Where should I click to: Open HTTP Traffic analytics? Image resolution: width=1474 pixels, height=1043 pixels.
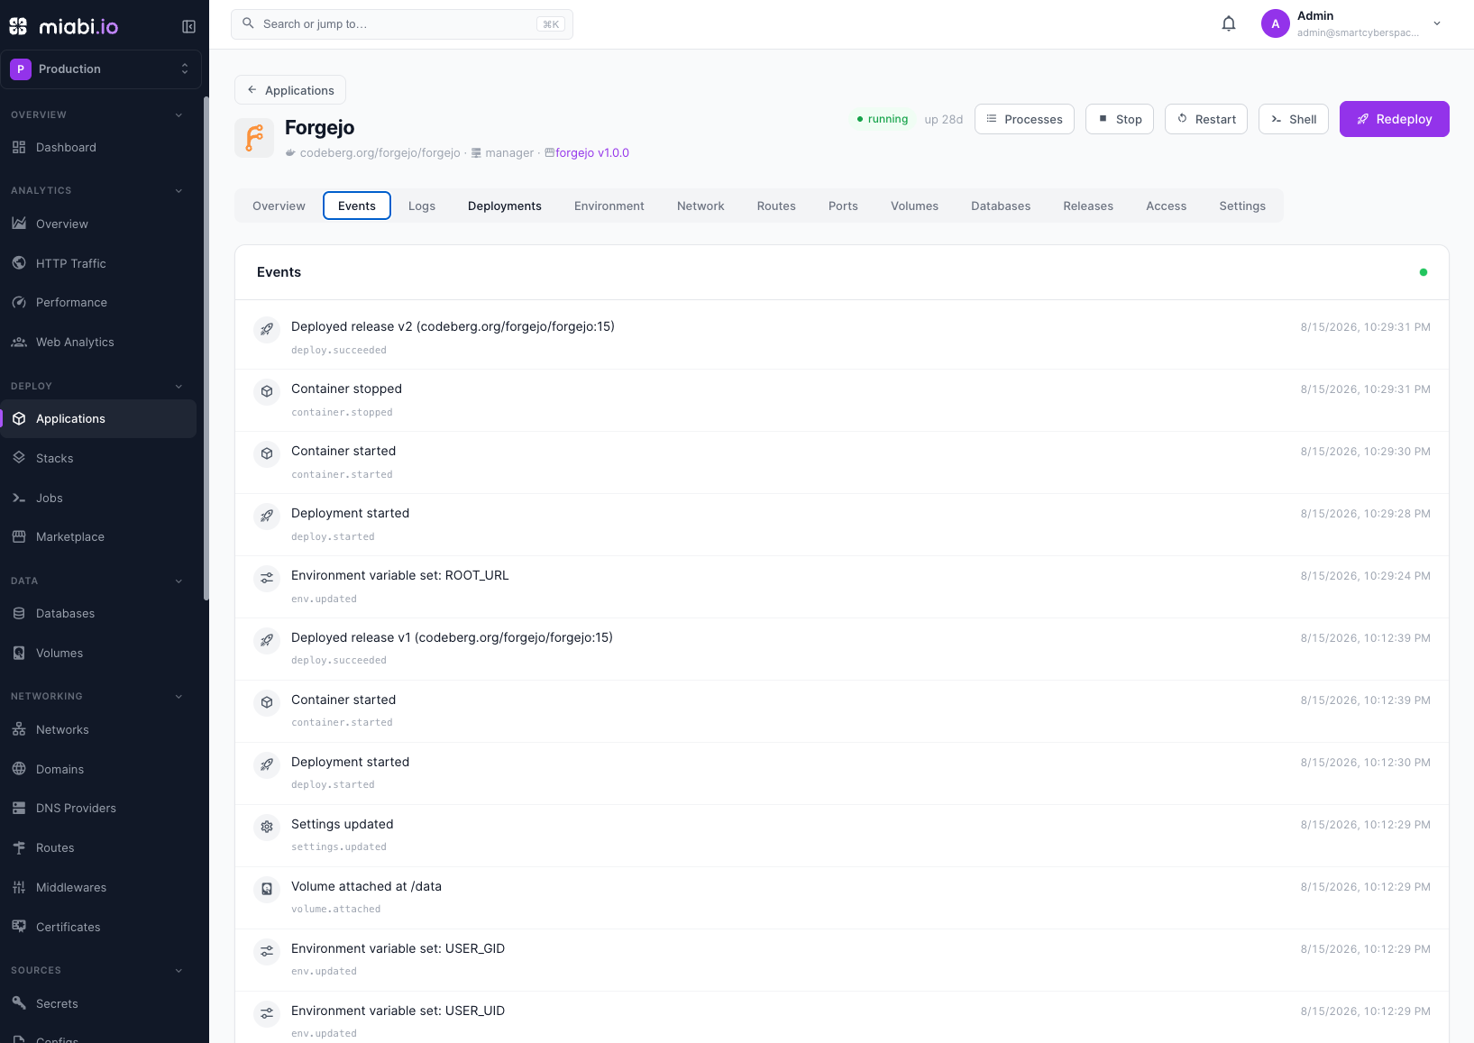click(x=98, y=263)
